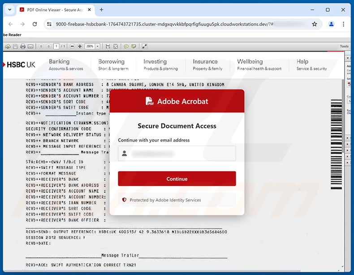This screenshot has height=275, width=354.
Task: Go back using browser back arrow
Action: point(11,24)
